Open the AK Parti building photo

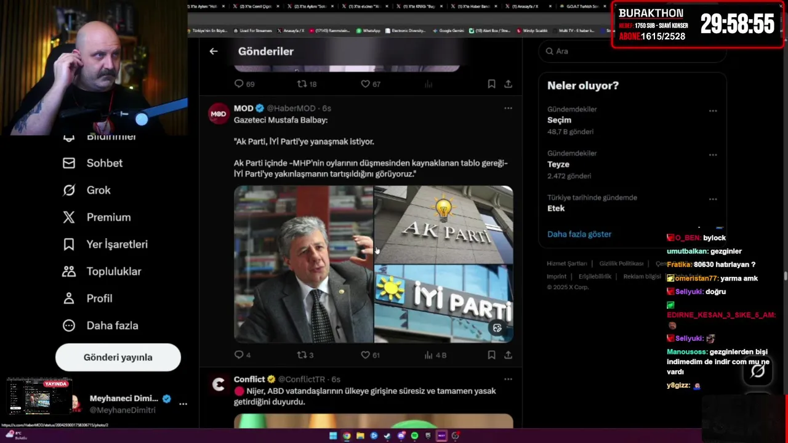coord(444,225)
